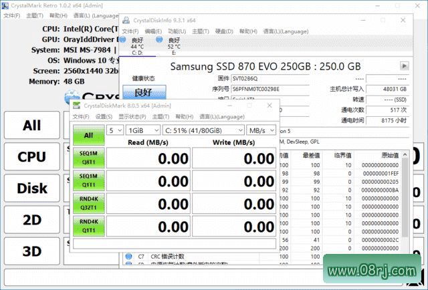Start the SEQ1M Q8T1 benchmark
Screen dimensions: 428x290
tap(89, 158)
